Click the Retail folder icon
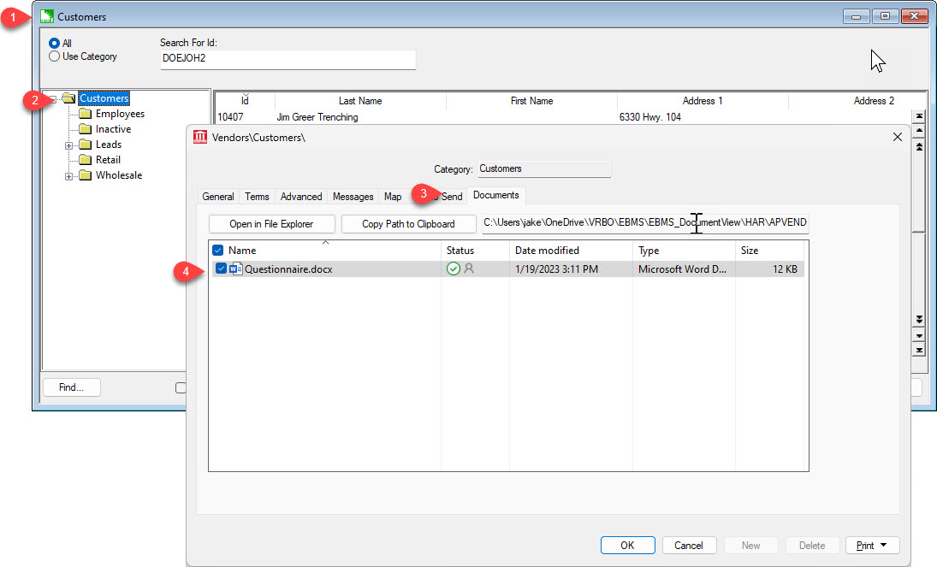Screen dimensions: 937x567 [87, 159]
